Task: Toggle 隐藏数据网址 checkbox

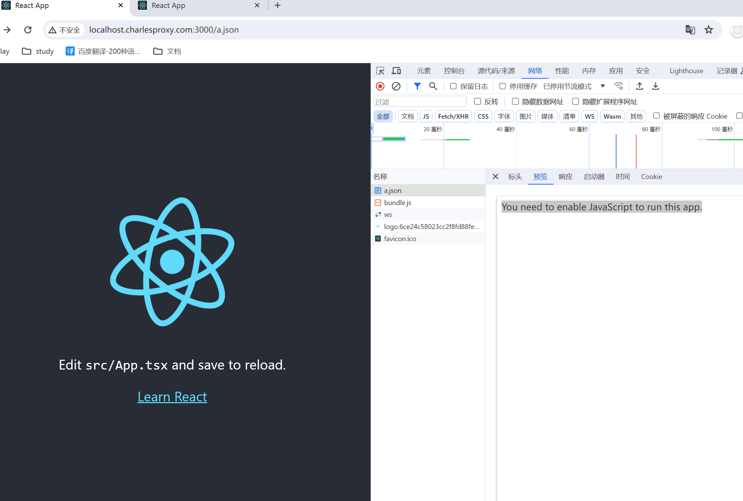Action: click(x=515, y=101)
